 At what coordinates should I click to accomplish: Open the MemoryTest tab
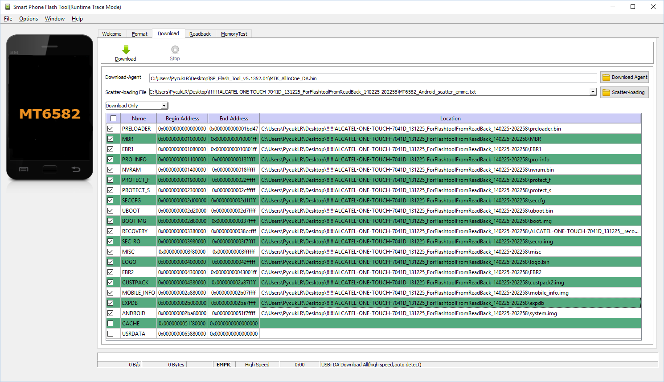click(x=234, y=34)
